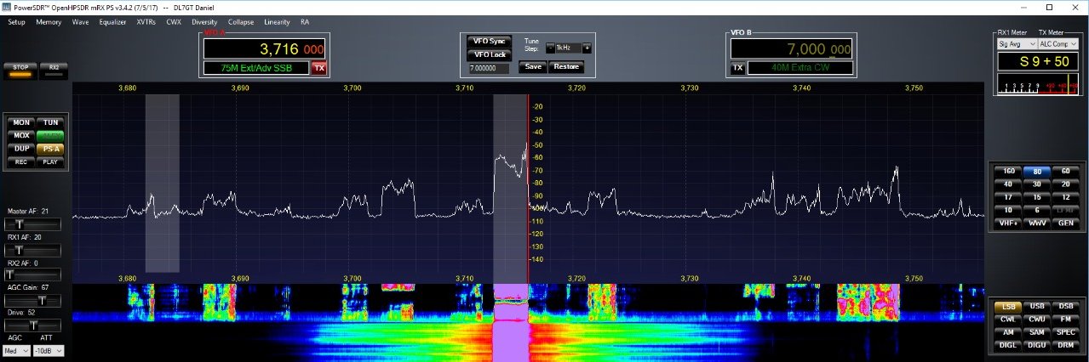Select DSB mode
This screenshot has width=1089, height=362.
pyautogui.click(x=1065, y=306)
